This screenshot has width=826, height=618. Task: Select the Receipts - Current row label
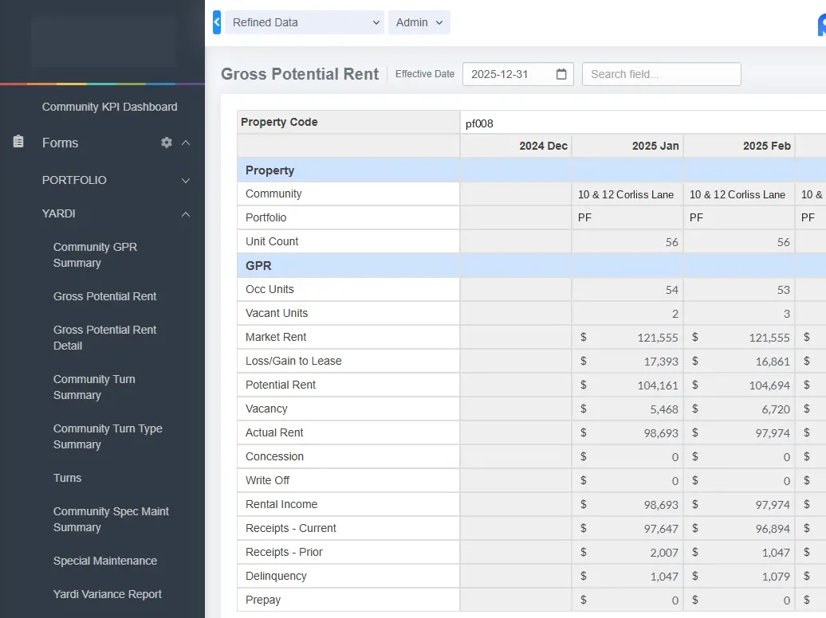291,529
